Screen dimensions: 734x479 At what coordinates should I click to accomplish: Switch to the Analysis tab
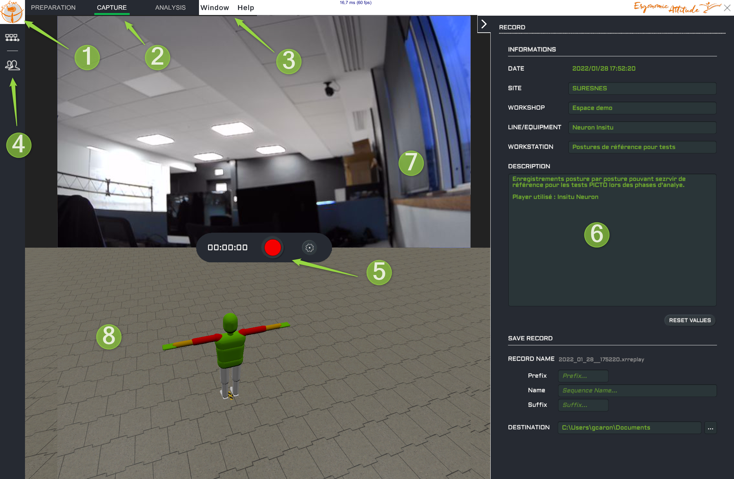[x=170, y=7]
